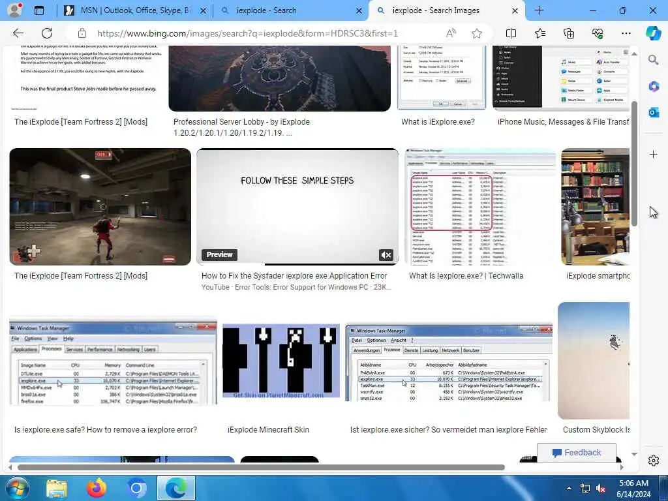Image resolution: width=668 pixels, height=501 pixels.
Task: Open "How to Fix the Sysfader" video link
Action: coord(294,276)
